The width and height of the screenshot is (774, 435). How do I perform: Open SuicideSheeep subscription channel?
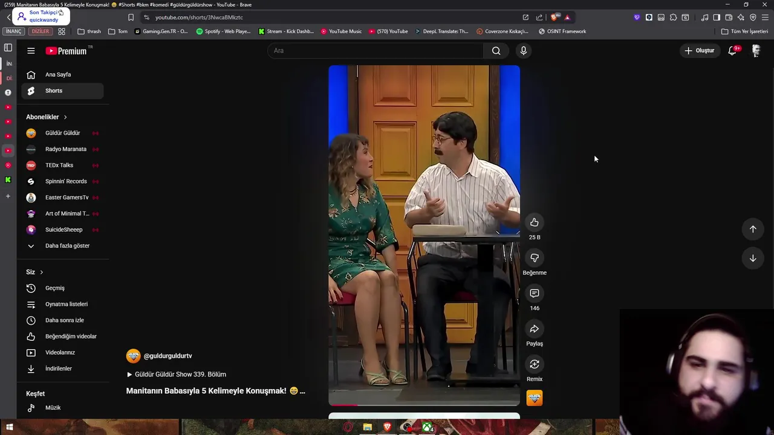pos(62,230)
